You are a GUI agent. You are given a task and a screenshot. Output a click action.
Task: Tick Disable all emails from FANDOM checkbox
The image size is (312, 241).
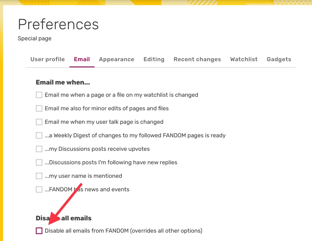[39, 231]
